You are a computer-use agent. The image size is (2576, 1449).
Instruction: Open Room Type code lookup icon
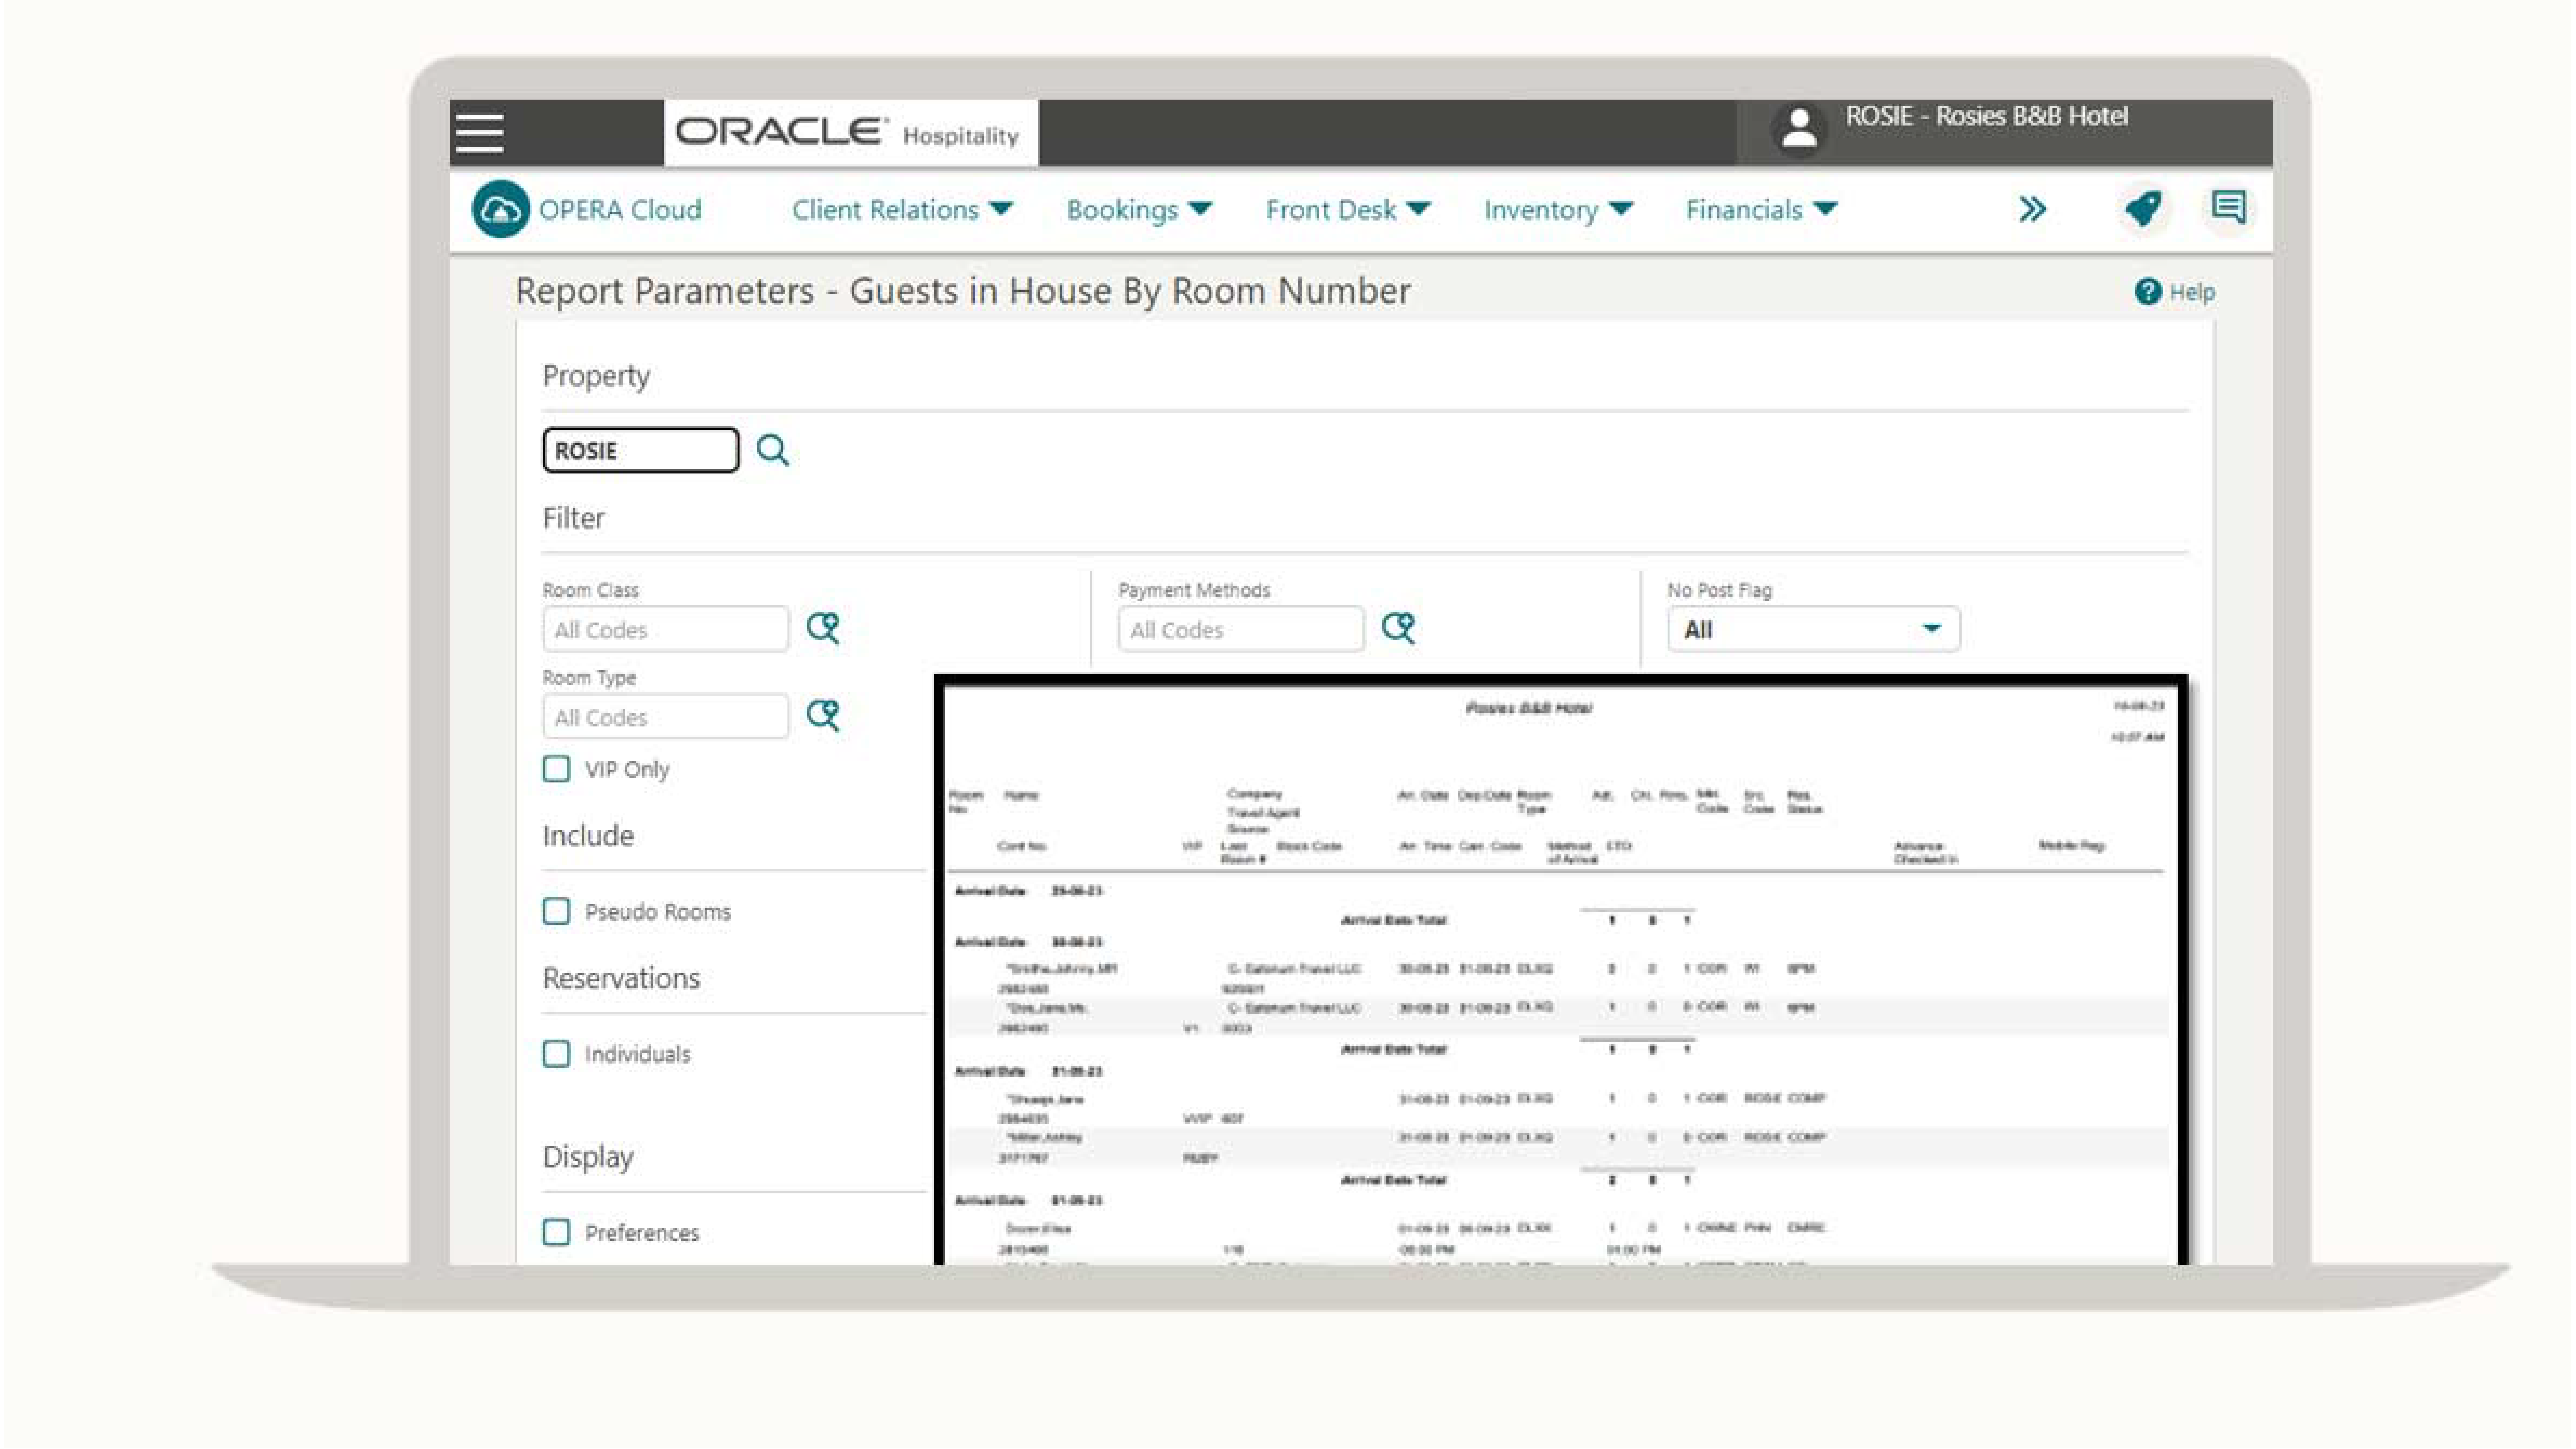823,716
